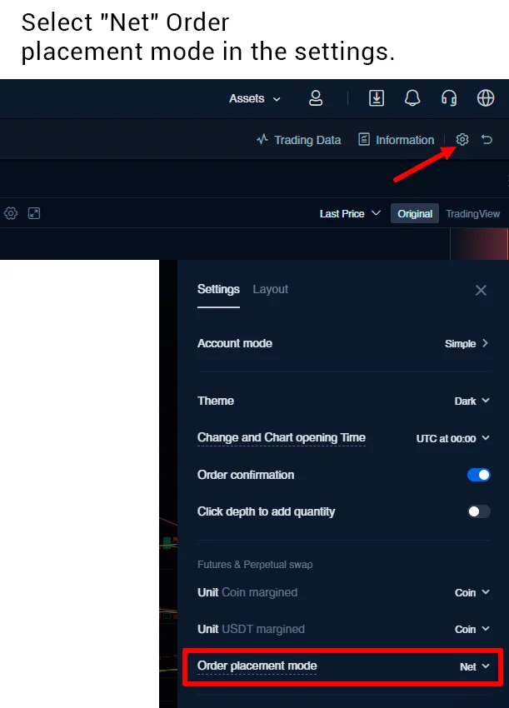Image resolution: width=509 pixels, height=708 pixels.
Task: Click the Information button
Action: (397, 140)
